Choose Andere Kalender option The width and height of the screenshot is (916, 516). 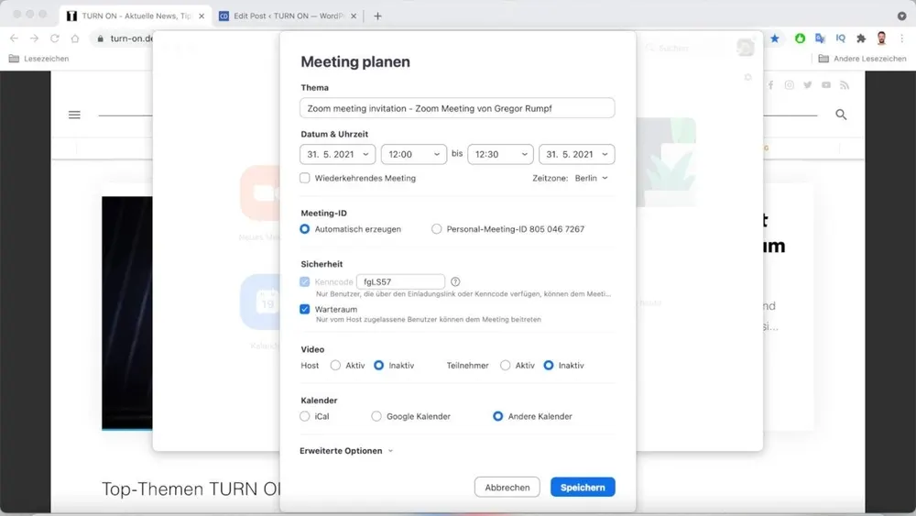[x=497, y=417]
